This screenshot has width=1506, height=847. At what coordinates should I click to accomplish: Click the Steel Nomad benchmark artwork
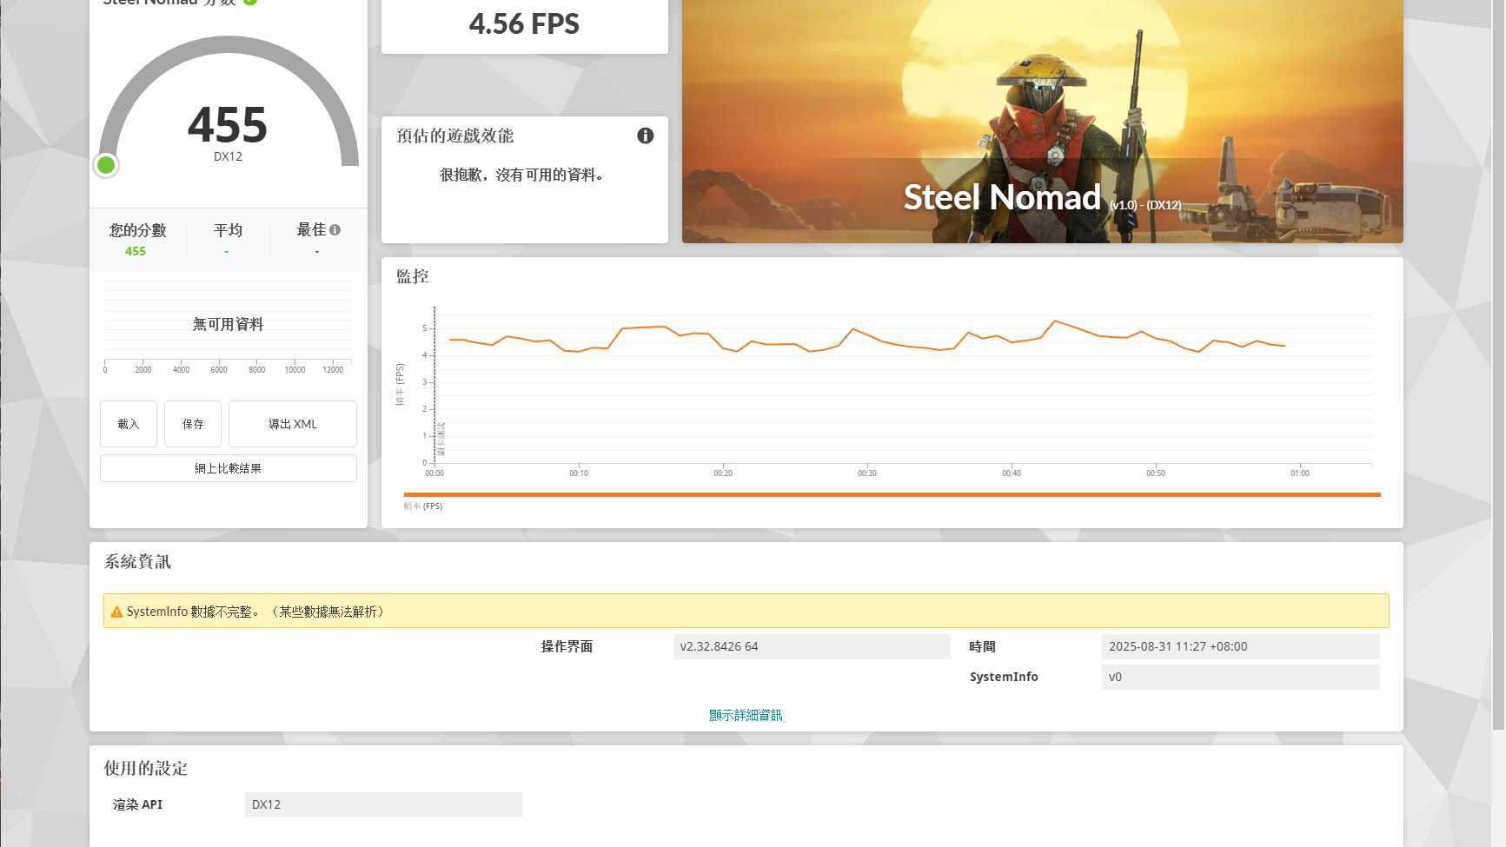click(1042, 122)
